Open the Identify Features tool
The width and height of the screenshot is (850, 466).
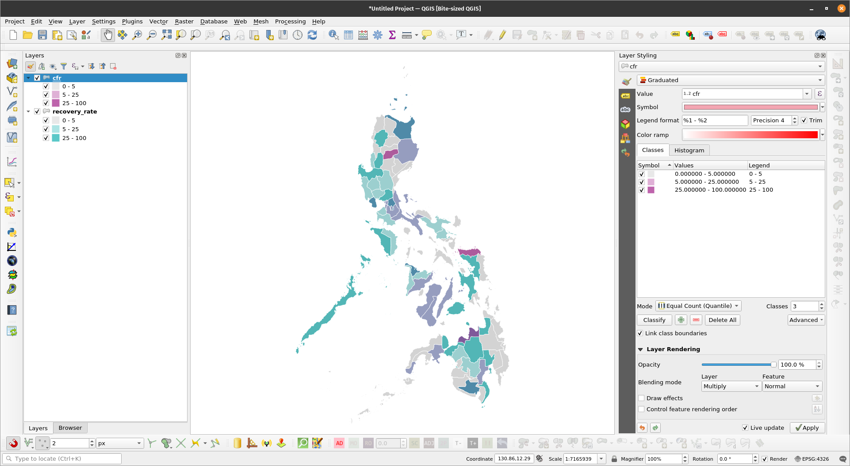pos(333,35)
